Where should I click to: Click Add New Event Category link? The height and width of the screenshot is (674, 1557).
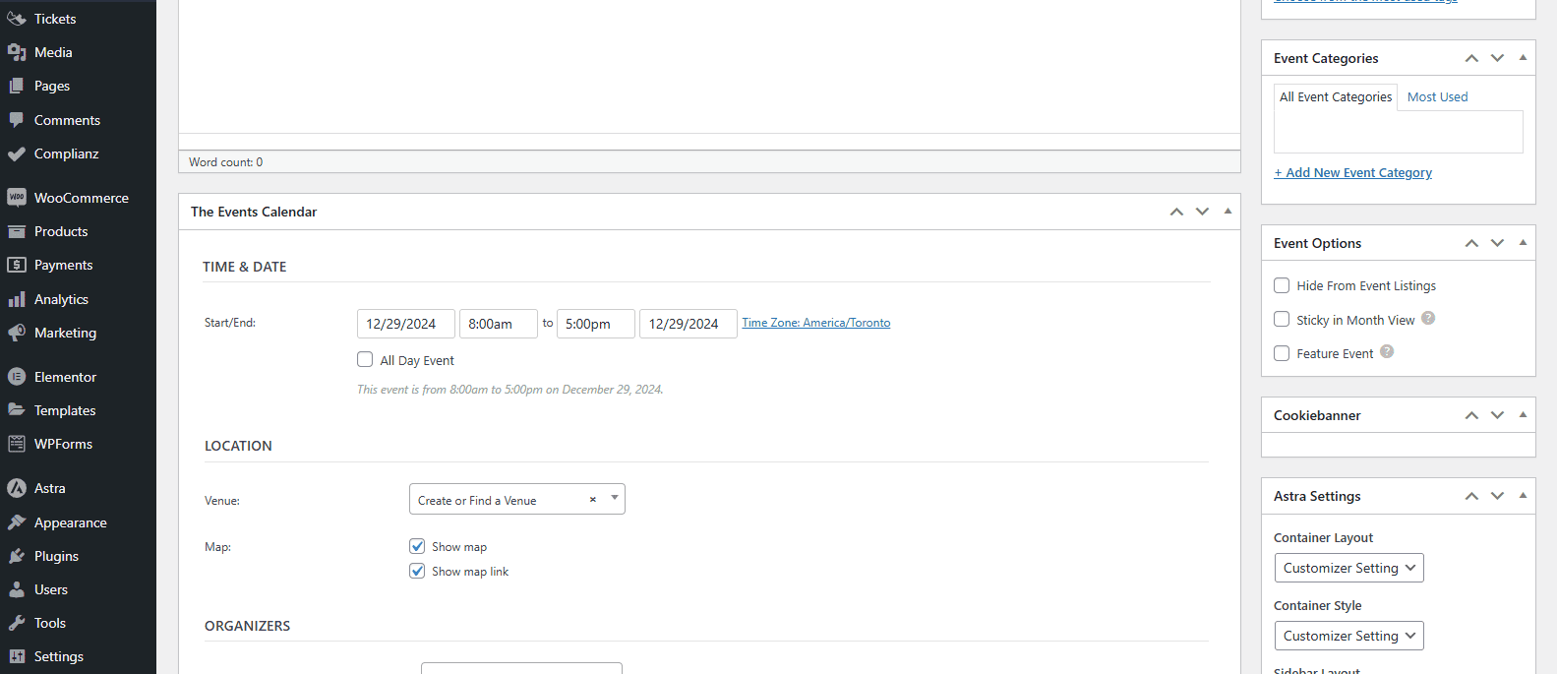click(x=1352, y=172)
